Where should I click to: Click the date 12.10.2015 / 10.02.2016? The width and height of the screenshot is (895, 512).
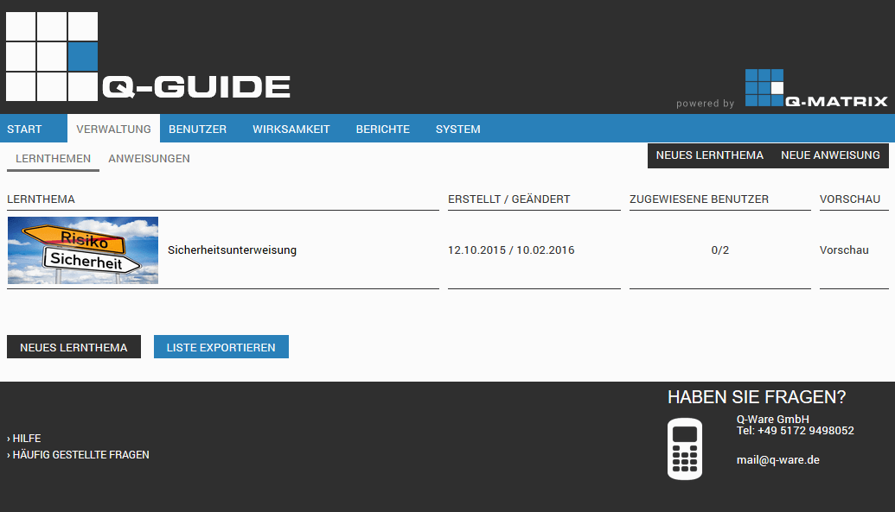(511, 250)
